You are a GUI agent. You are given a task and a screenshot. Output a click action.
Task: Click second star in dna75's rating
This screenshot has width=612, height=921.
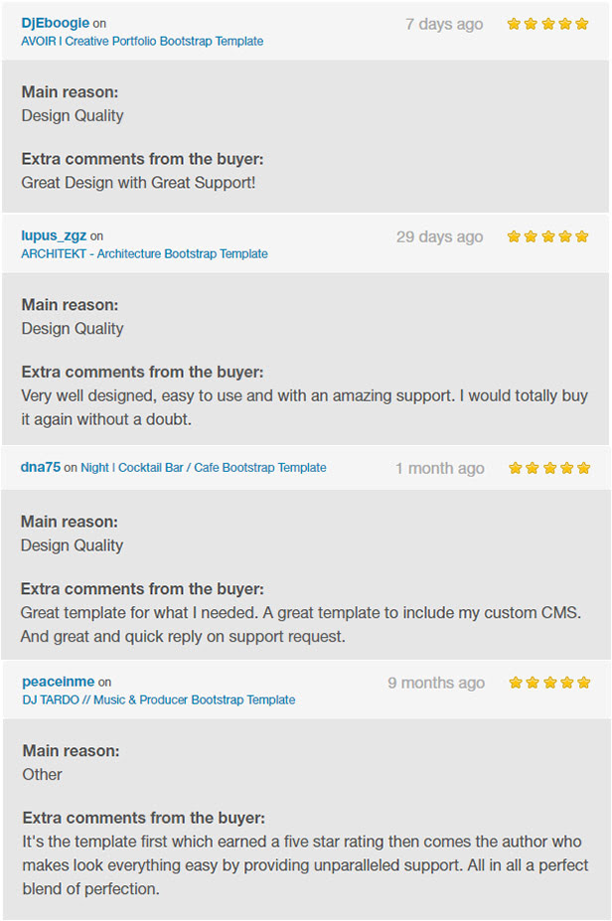(533, 468)
